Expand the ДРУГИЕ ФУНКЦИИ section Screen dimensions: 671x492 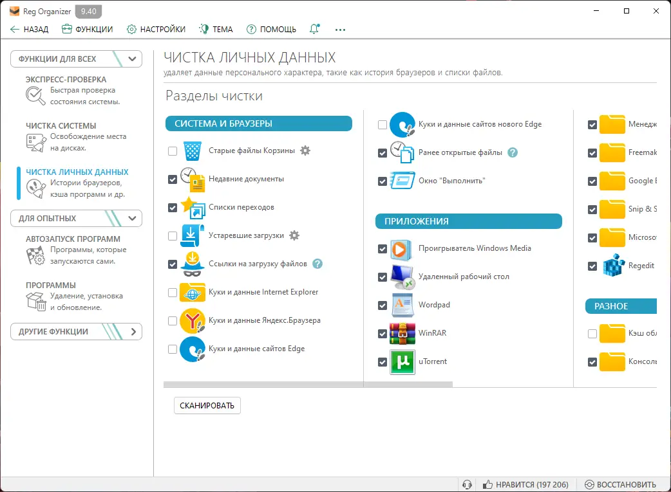pyautogui.click(x=76, y=332)
